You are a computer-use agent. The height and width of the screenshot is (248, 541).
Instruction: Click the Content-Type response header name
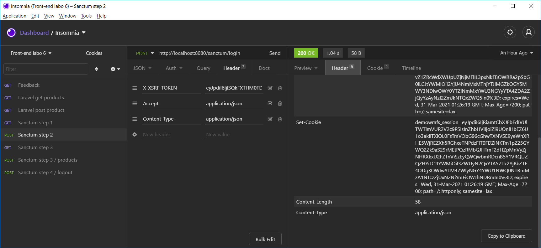(x=311, y=213)
